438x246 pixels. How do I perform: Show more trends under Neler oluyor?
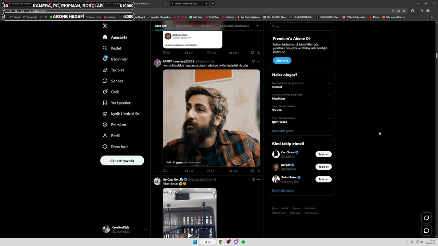(283, 131)
